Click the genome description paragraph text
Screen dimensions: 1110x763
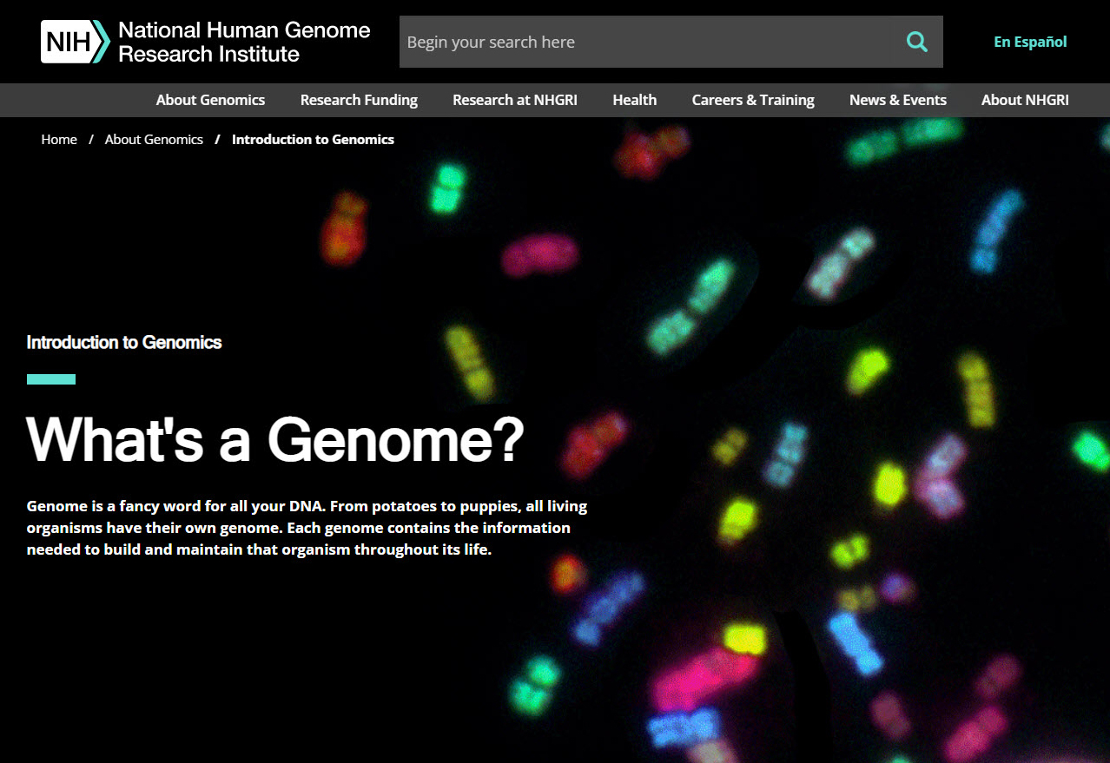(x=307, y=527)
